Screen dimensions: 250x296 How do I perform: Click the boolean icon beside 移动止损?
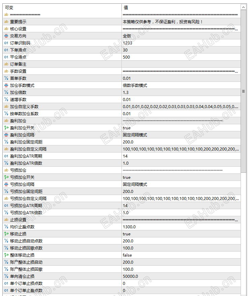6,234
